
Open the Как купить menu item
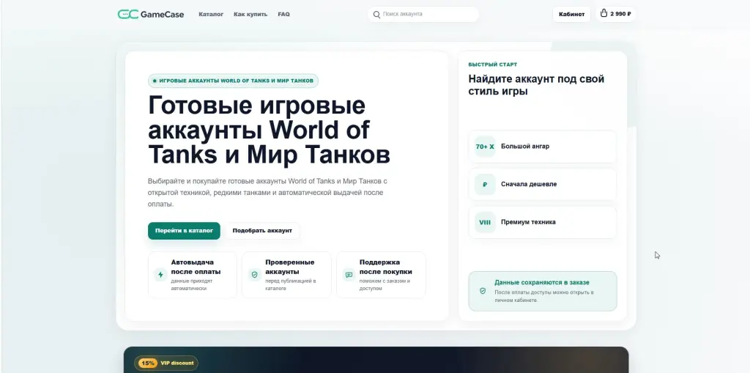click(x=250, y=15)
